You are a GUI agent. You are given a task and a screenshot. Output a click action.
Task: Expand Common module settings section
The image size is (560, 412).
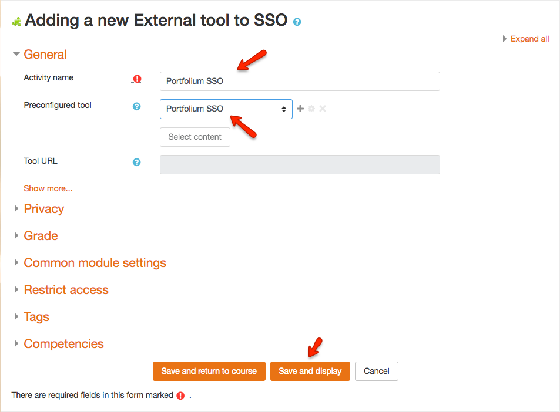[x=95, y=263]
